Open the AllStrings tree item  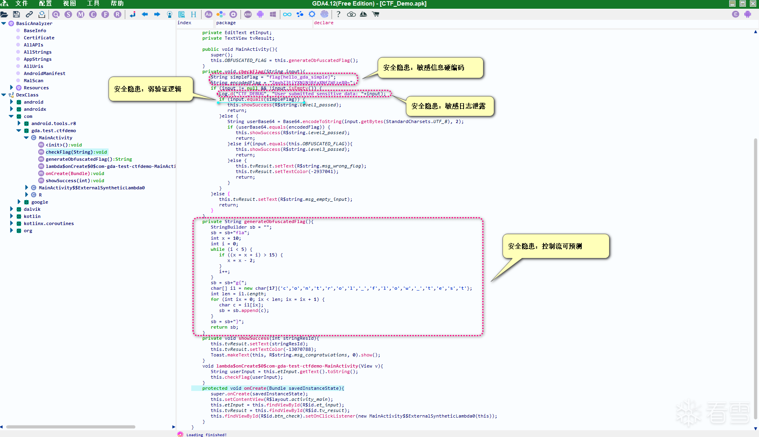coord(38,52)
